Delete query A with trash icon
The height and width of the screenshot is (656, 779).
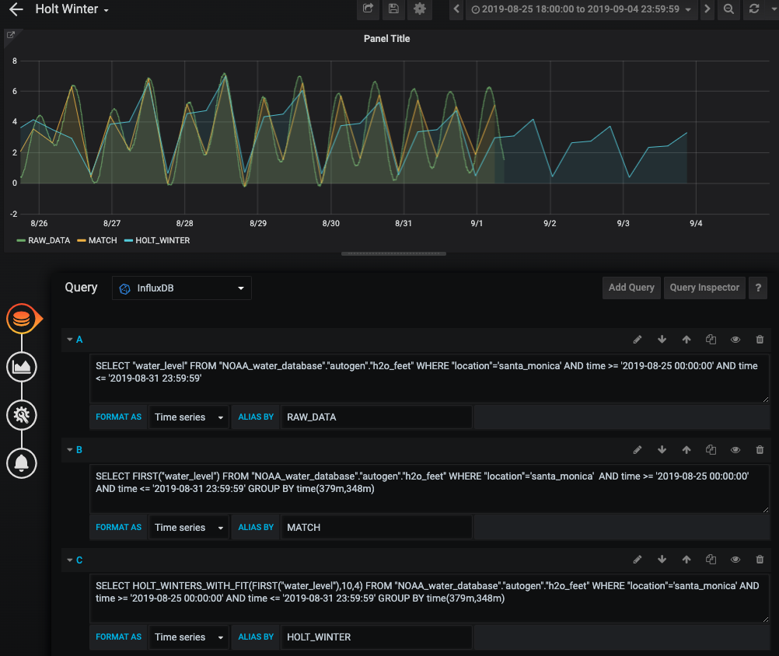(760, 340)
